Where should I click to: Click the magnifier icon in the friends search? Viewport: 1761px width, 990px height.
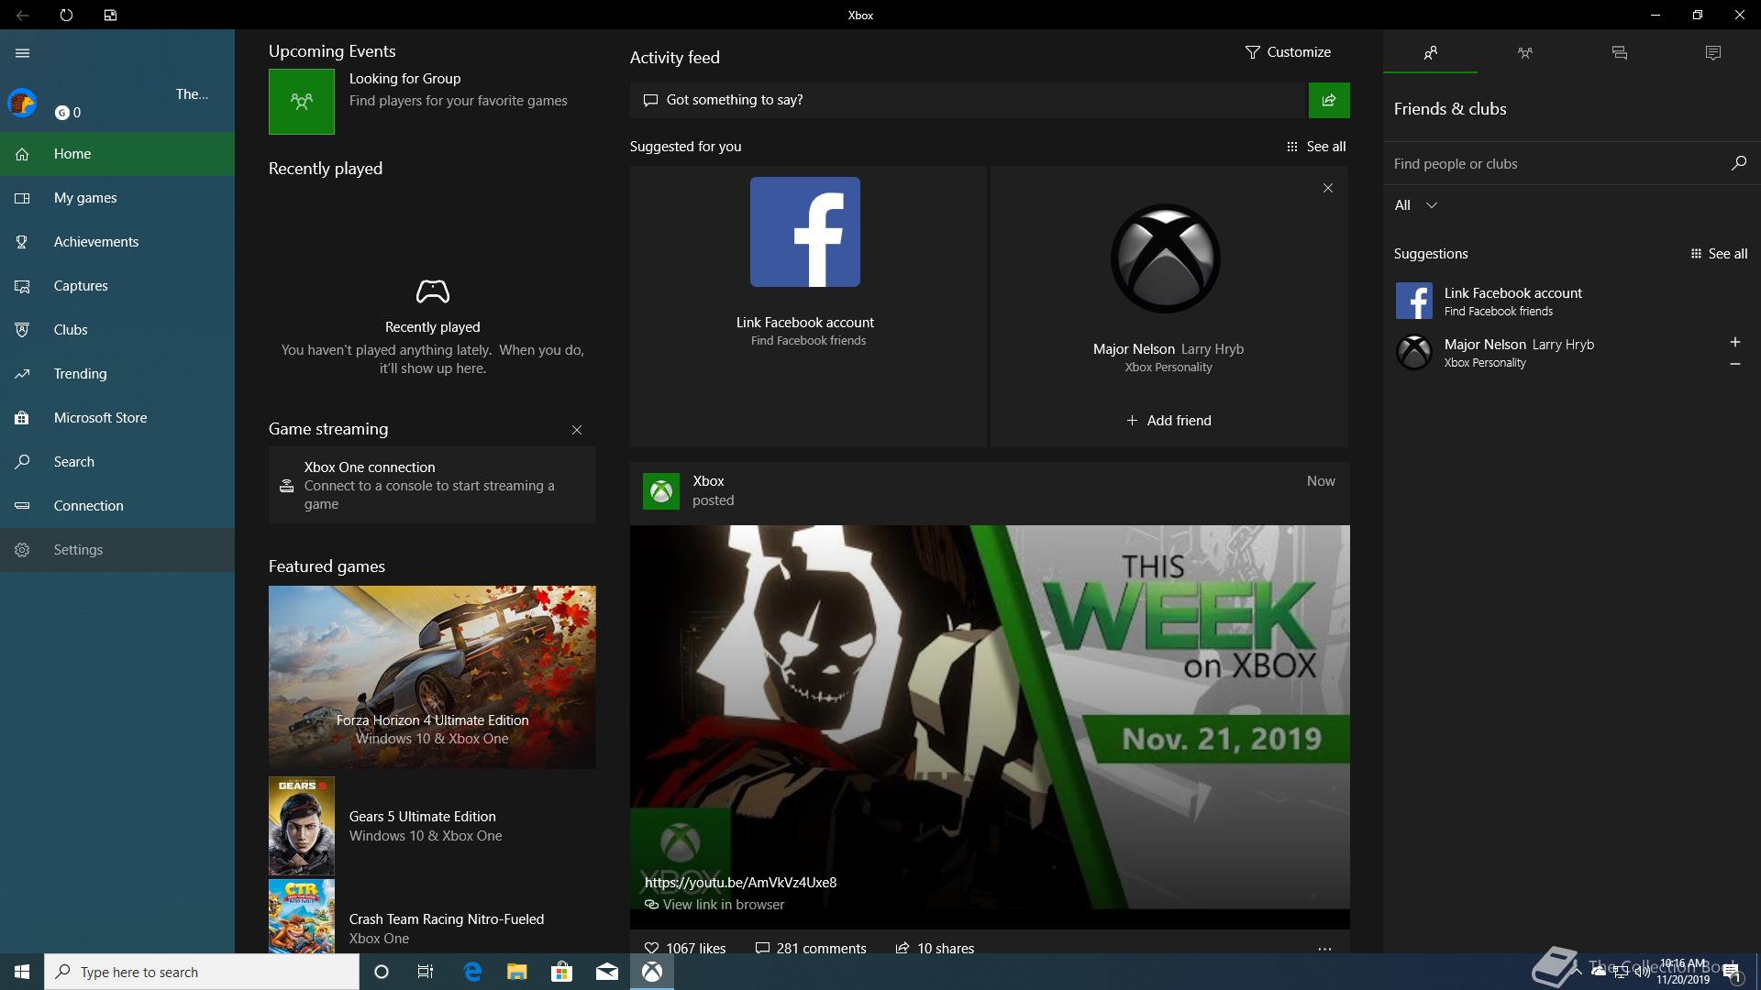(x=1739, y=163)
